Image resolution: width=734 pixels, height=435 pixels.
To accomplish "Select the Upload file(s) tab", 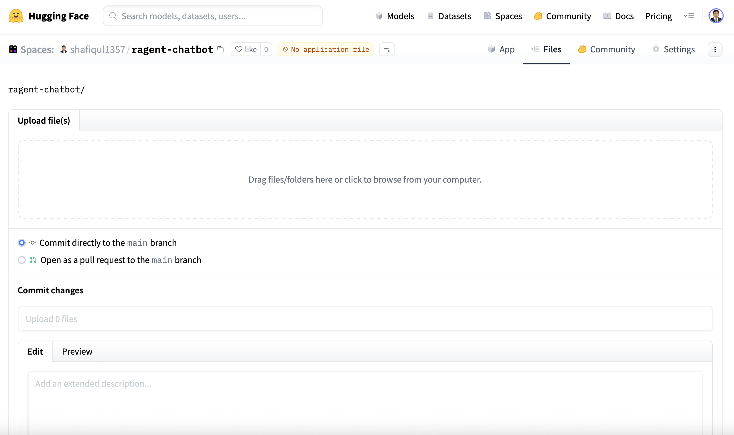I will [x=44, y=120].
